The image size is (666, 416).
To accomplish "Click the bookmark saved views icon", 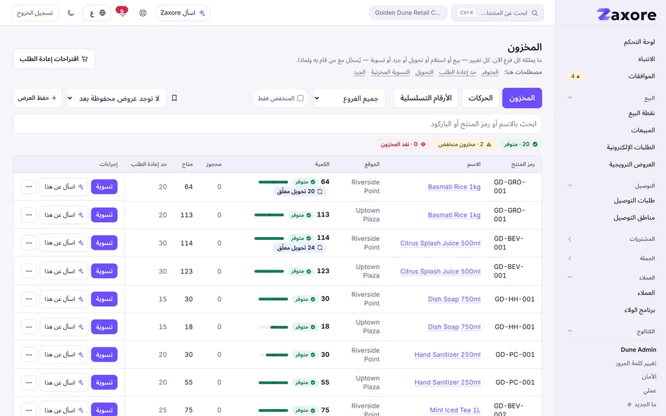I will (x=174, y=98).
